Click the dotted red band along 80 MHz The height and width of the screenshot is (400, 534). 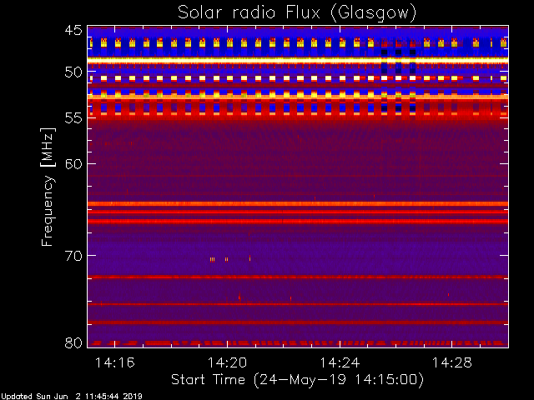[x=296, y=342]
